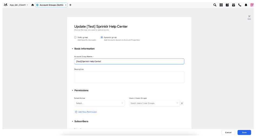Open the launchpad grid icon
The image size is (257, 140).
click(x=221, y=5)
